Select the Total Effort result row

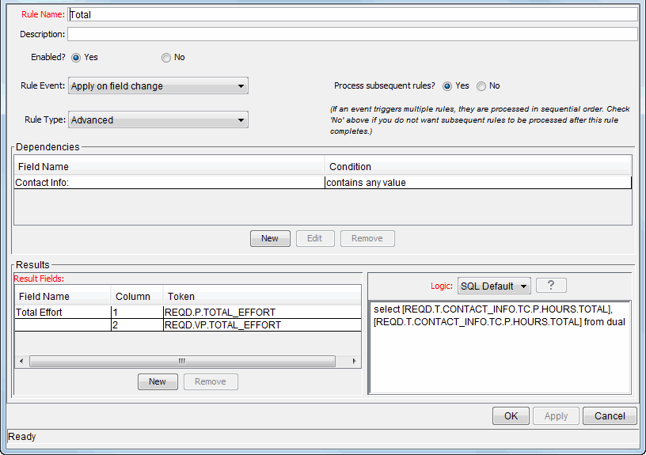pos(62,313)
